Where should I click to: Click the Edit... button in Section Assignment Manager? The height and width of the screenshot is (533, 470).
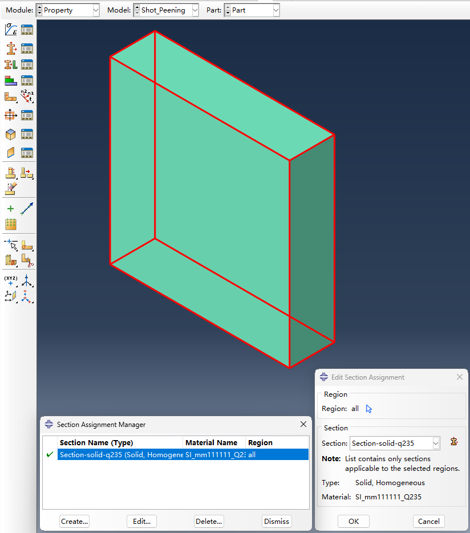pyautogui.click(x=141, y=521)
